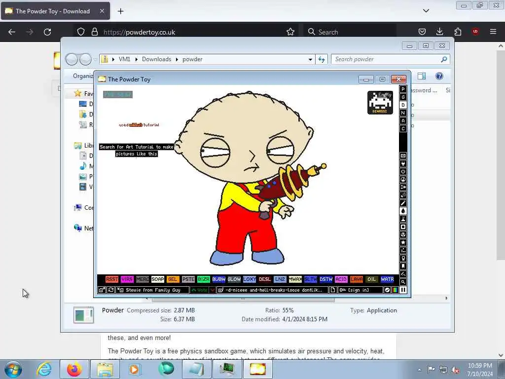Toggle the G gravity grid option
505x379 pixels.
pyautogui.click(x=403, y=97)
